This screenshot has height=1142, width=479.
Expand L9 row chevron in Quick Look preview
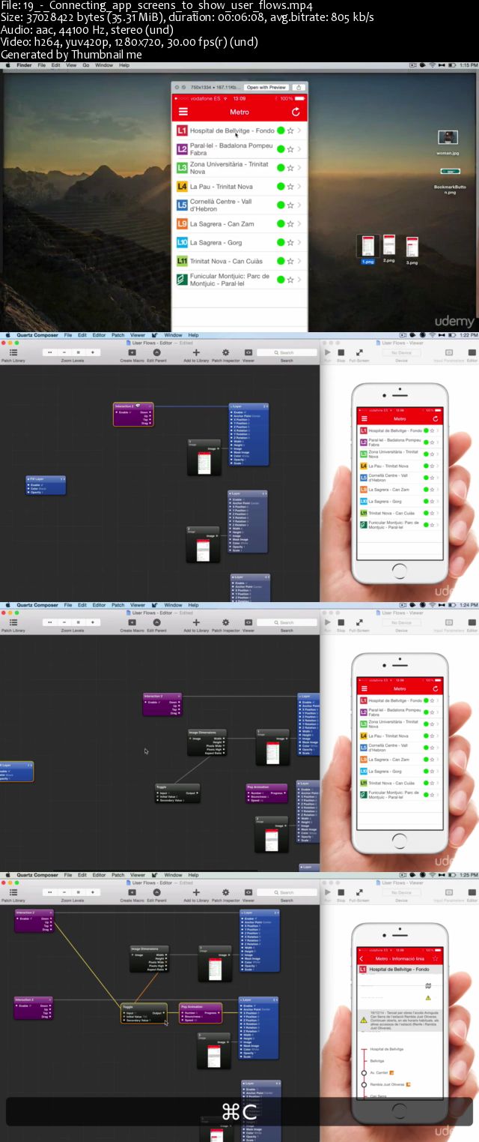pyautogui.click(x=300, y=224)
